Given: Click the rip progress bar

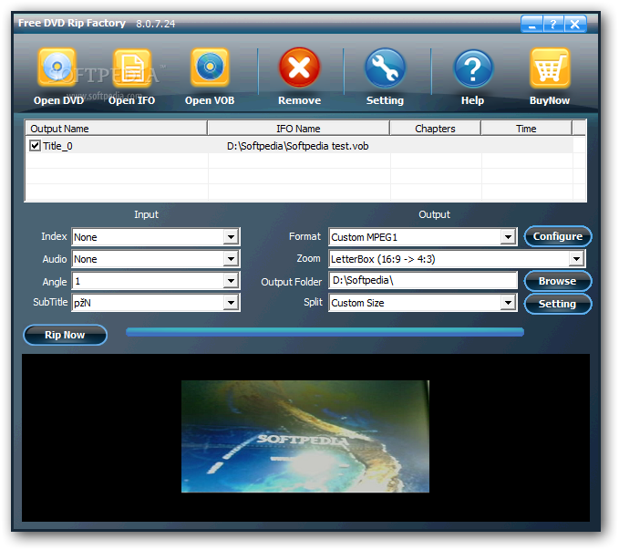Looking at the screenshot, I should pyautogui.click(x=325, y=332).
